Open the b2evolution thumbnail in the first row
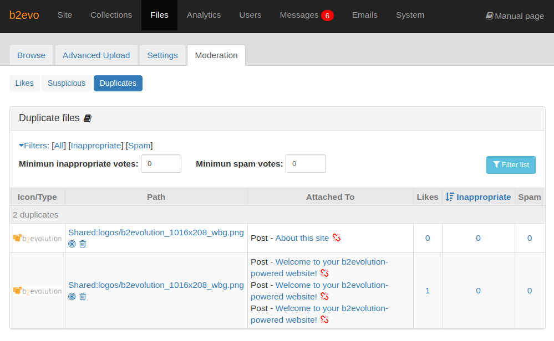Screen dimensions: 554x341 [38, 239]
